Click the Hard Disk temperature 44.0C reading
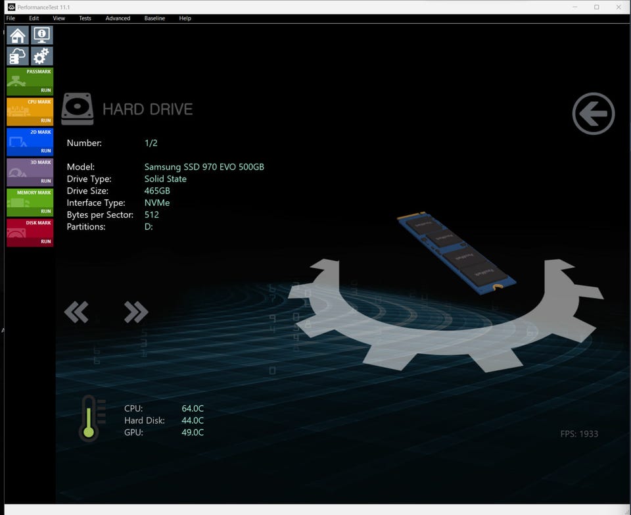This screenshot has height=515, width=631. click(x=193, y=420)
